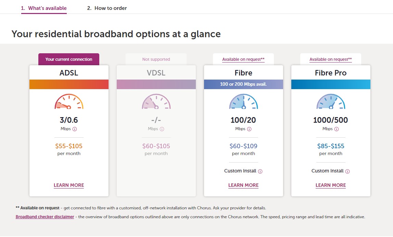Click Fibre Pro Custom Install info icon
Image resolution: width=393 pixels, height=237 pixels.
tap(347, 171)
